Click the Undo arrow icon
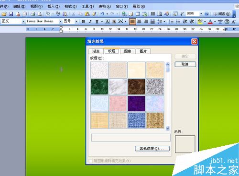The width and height of the screenshot is (239, 176). 102,14
